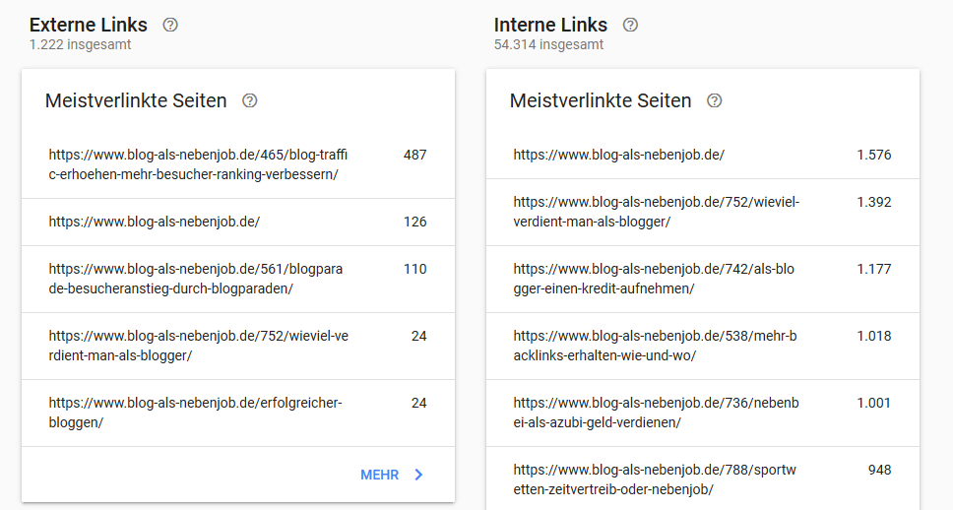953x510 pixels.
Task: Open blog-traffic-erhoehen row with 487 external links
Action: tap(238, 164)
